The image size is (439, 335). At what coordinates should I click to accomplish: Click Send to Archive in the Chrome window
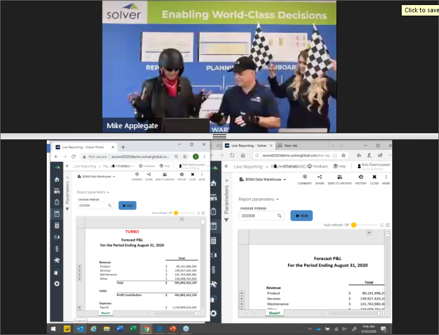pyautogui.click(x=165, y=176)
